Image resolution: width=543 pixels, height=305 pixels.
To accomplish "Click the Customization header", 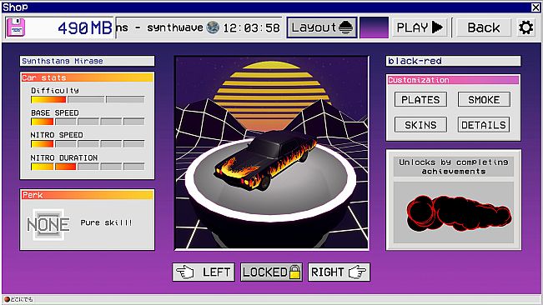I will [x=453, y=80].
